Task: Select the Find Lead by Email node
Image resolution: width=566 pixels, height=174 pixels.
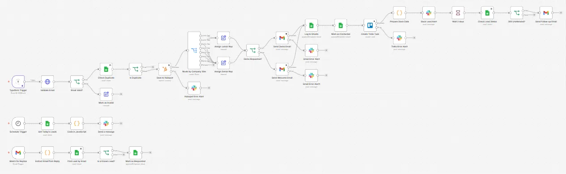Action: [77, 153]
